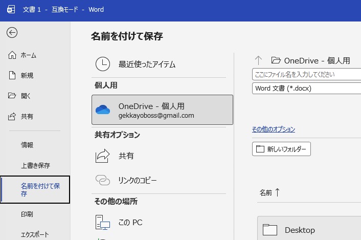Click the up arrow to parent folder

[258, 60]
